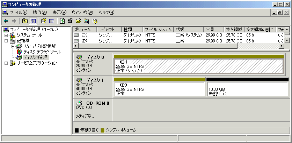Click the Back arrow in the toolbar
The height and width of the screenshot is (143, 292).
6,21
